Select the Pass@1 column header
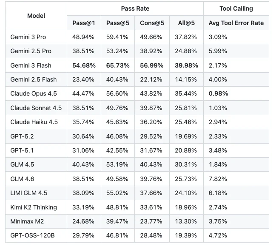Image resolution: width=276 pixels, height=246 pixels. tap(84, 23)
